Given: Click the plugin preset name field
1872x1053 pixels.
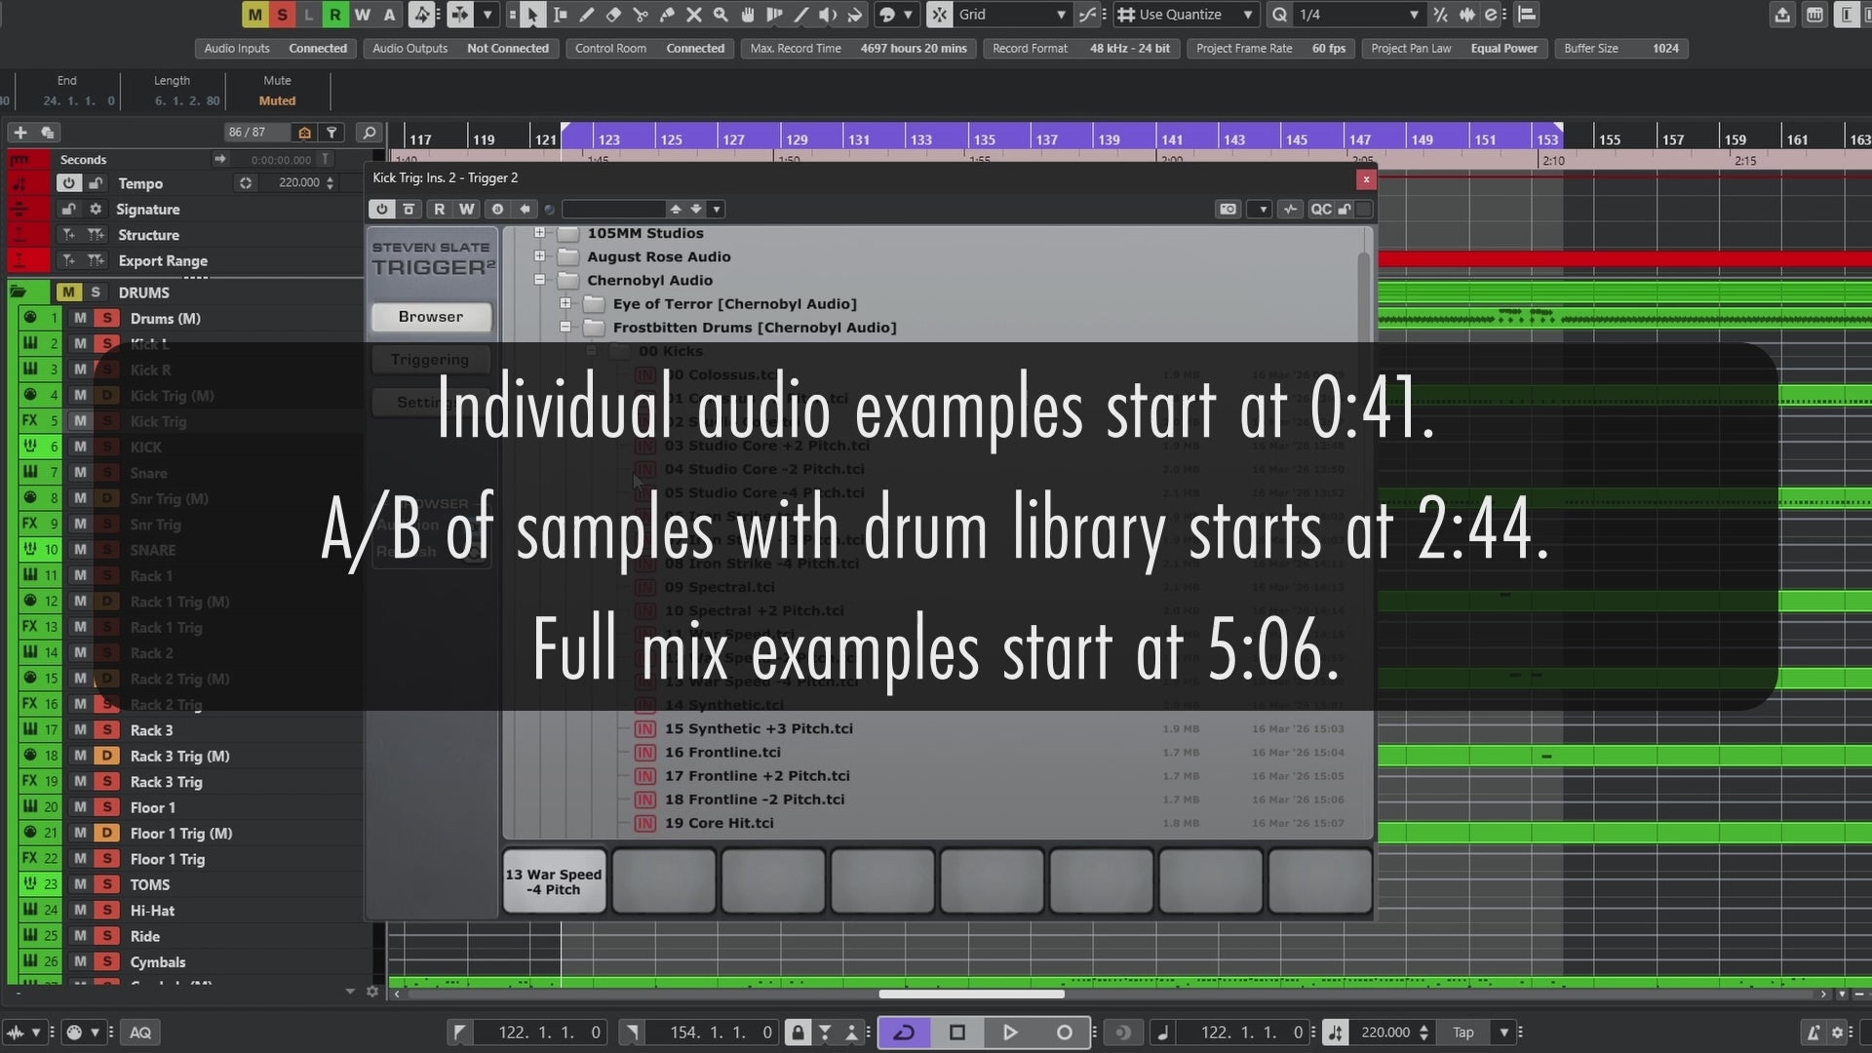Looking at the screenshot, I should (x=614, y=209).
